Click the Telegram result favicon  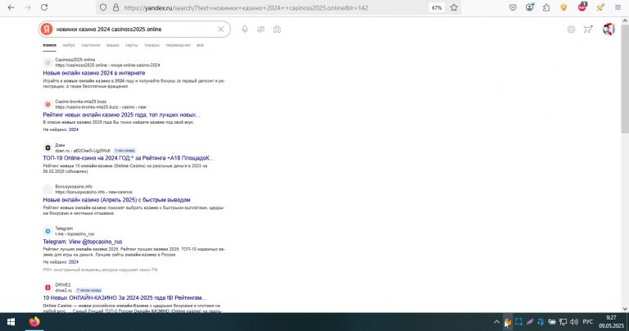(48, 231)
